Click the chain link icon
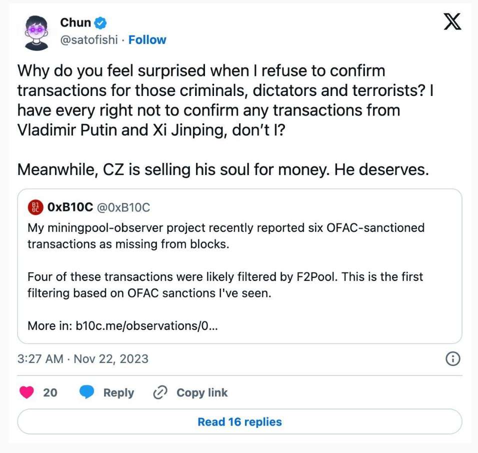 tap(160, 392)
